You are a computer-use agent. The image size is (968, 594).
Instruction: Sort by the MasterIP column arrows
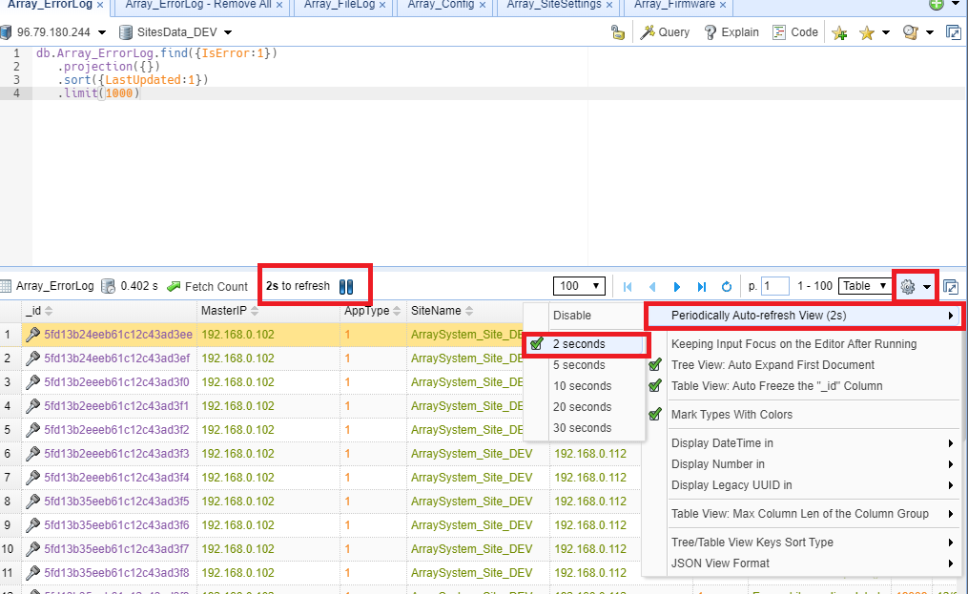(255, 311)
